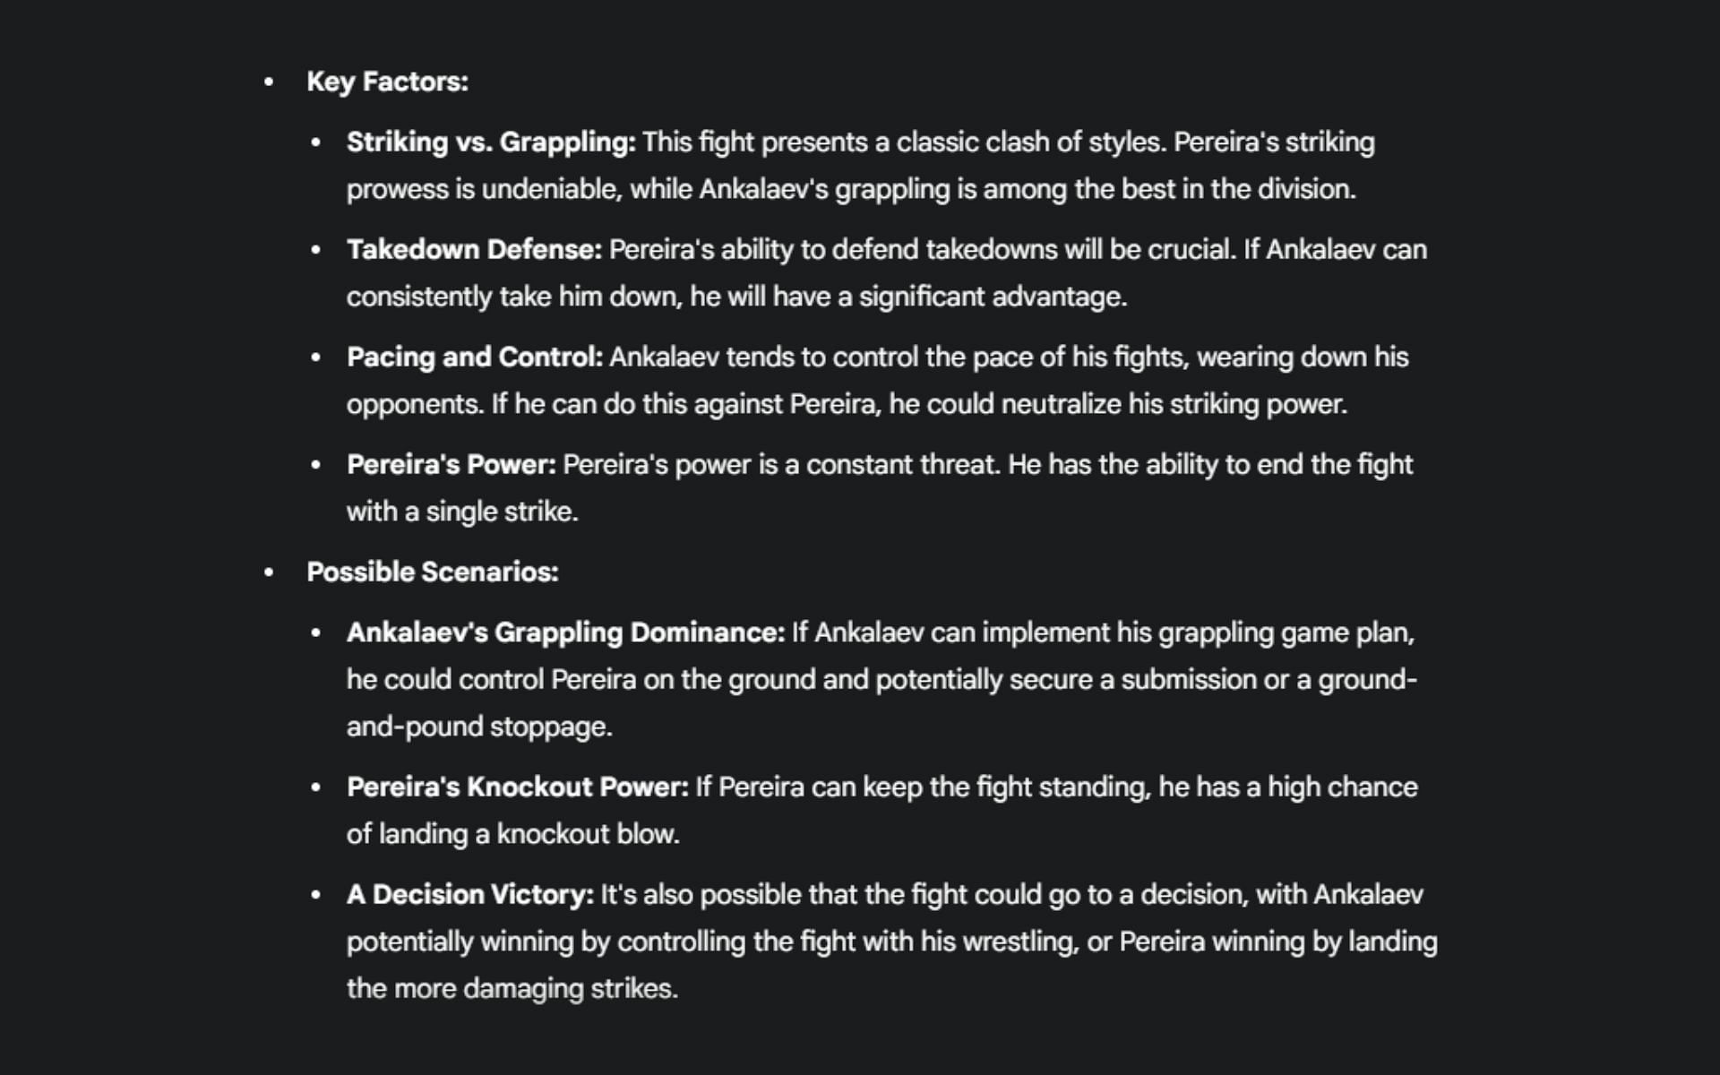Click the "Pereira's Knockout Power:" bold label
This screenshot has width=1720, height=1075.
pyautogui.click(x=517, y=787)
